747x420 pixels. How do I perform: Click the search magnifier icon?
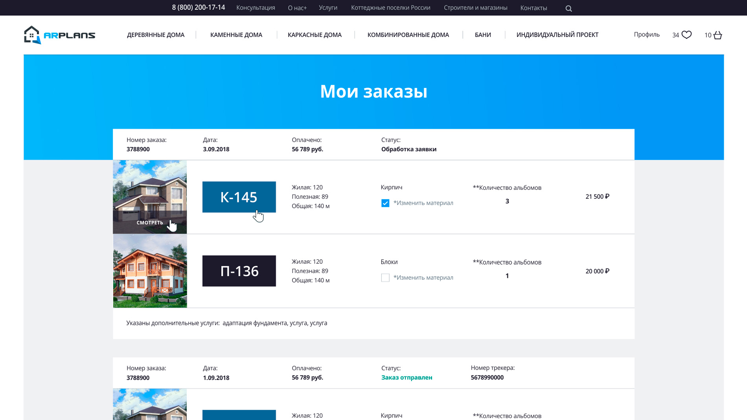(569, 8)
